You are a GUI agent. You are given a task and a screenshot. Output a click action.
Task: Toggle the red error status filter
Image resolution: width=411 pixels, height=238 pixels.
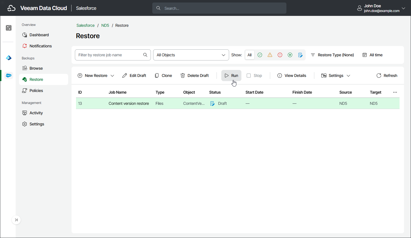[x=280, y=55]
